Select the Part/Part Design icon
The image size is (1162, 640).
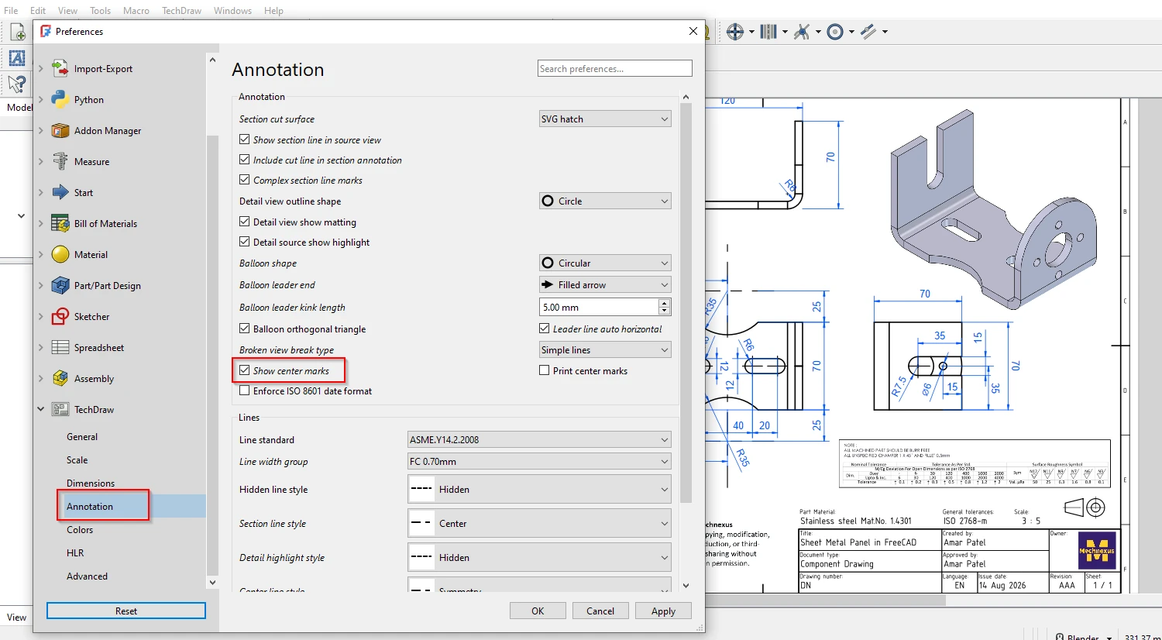pos(60,285)
